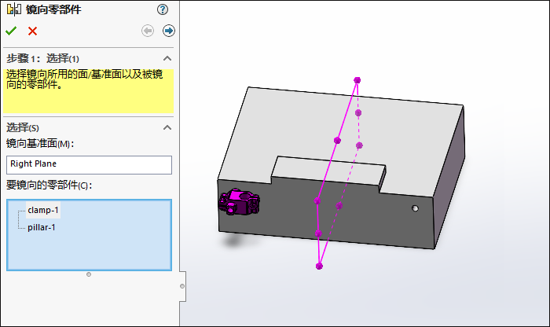Click panel splitter collapse handle
Image resolution: width=550 pixels, height=327 pixels.
(182, 286)
